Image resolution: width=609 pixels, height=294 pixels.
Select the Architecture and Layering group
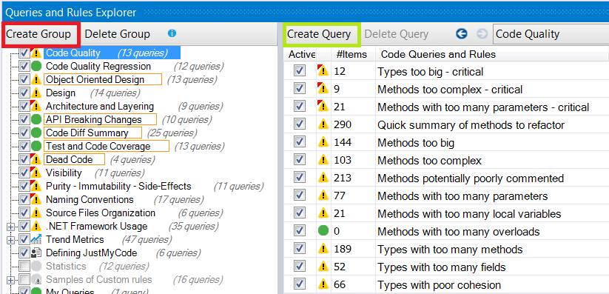coord(100,106)
